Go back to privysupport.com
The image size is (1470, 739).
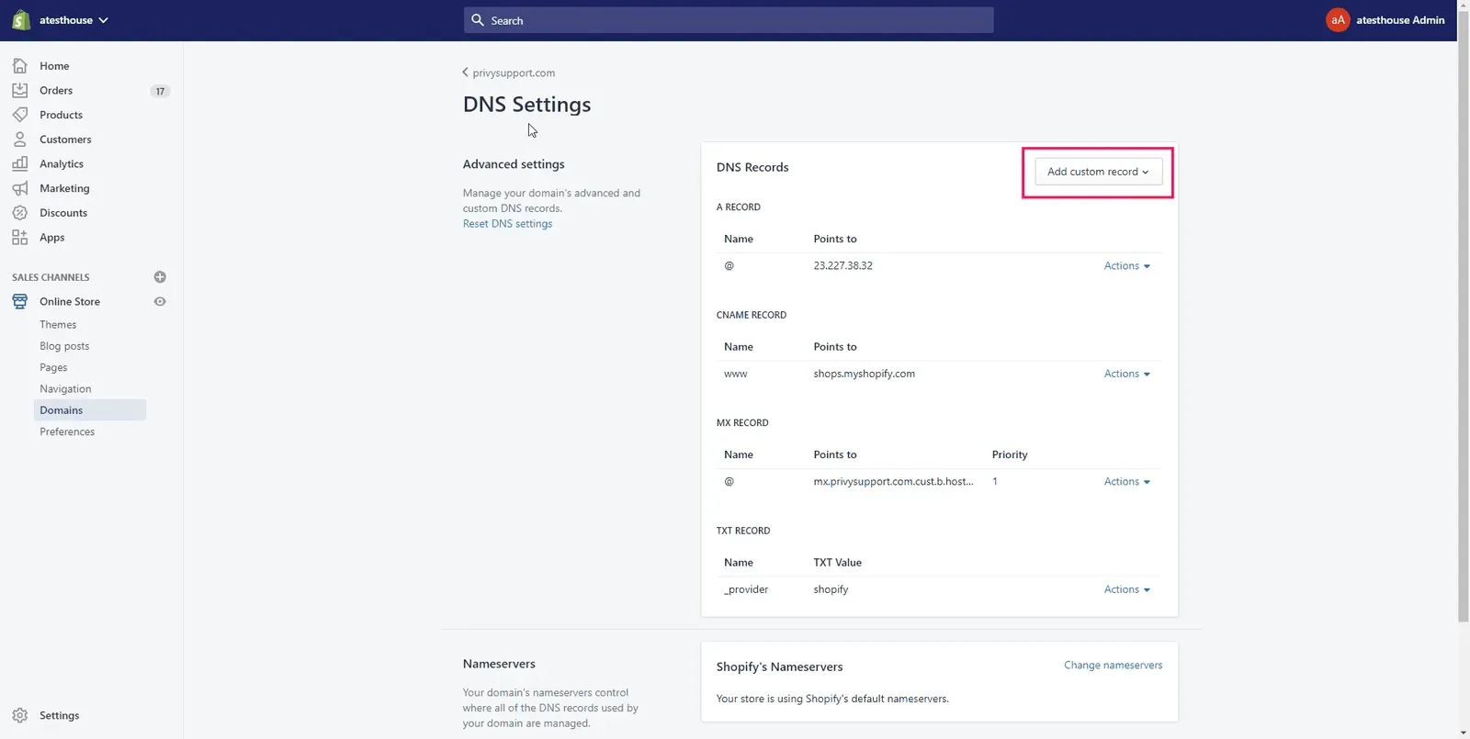click(509, 73)
